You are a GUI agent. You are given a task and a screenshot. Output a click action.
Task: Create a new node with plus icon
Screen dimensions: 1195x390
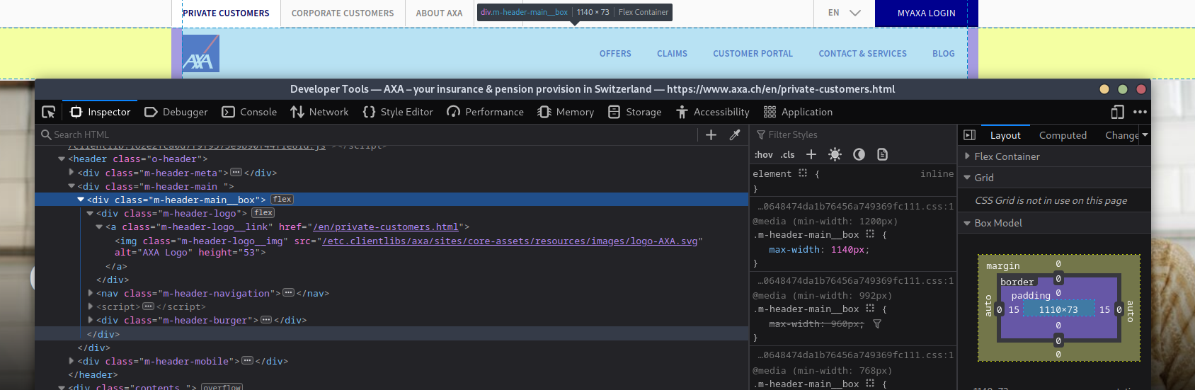[x=711, y=134]
